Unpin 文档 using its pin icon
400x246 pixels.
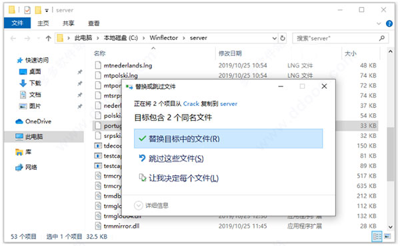80,95
